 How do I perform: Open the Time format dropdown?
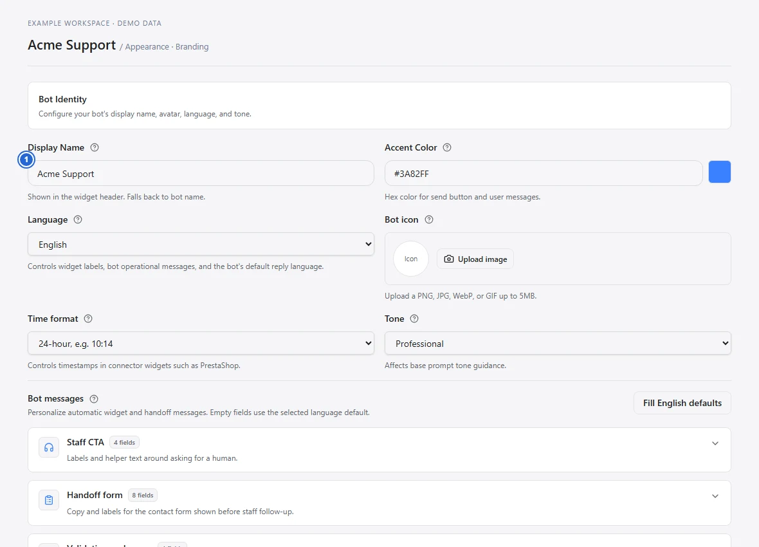click(201, 343)
